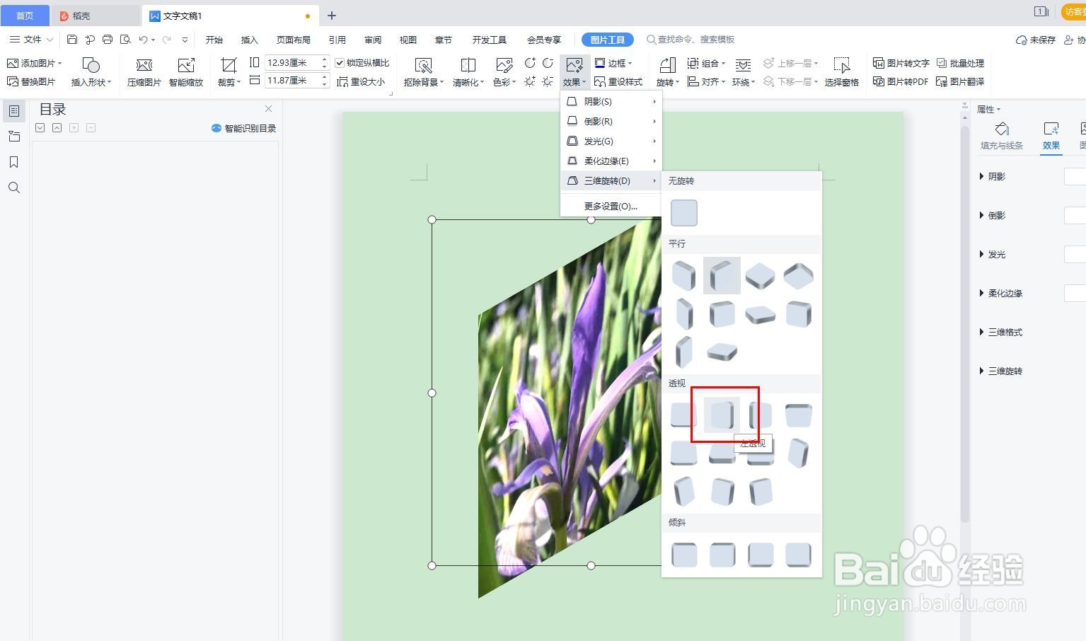This screenshot has height=641, width=1086.
Task: Click the Undo icon
Action: tap(144, 40)
